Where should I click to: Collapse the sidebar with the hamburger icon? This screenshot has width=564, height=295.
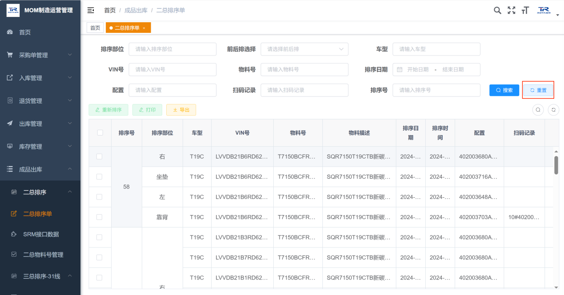pyautogui.click(x=91, y=10)
